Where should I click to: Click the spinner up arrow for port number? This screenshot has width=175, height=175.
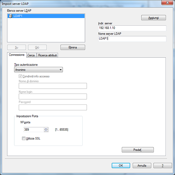coord(46,128)
